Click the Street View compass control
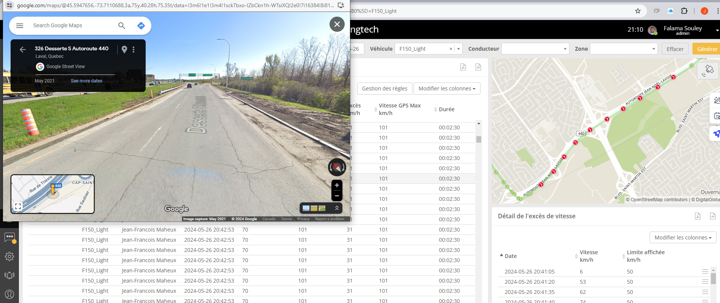The height and width of the screenshot is (303, 720). click(x=337, y=167)
